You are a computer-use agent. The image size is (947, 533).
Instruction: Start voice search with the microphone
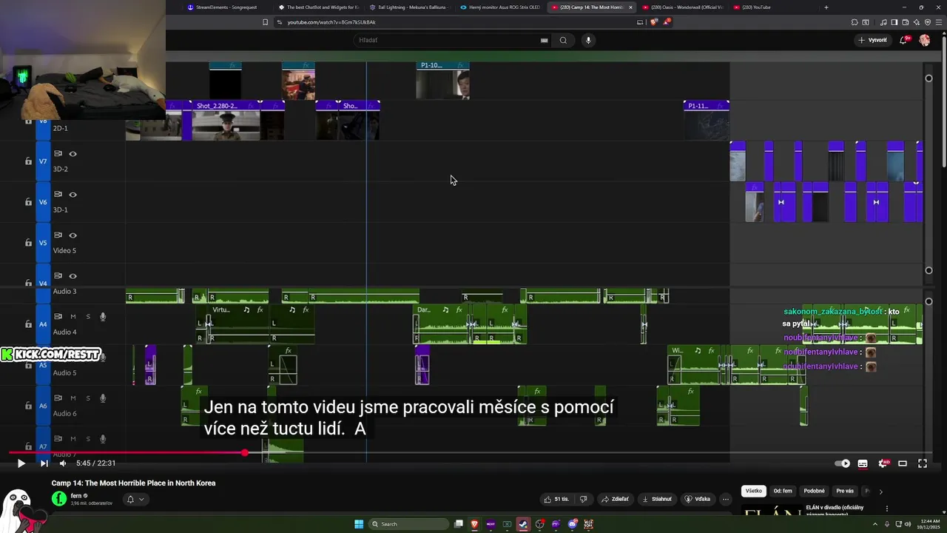tap(588, 40)
